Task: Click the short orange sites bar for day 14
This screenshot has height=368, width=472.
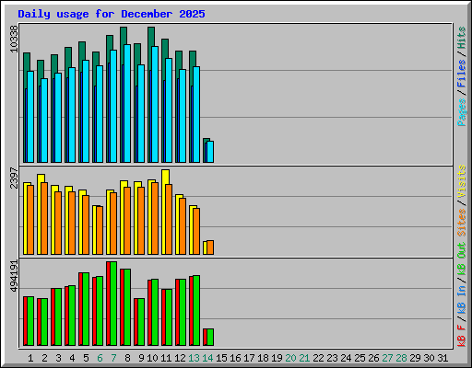Action: (210, 247)
